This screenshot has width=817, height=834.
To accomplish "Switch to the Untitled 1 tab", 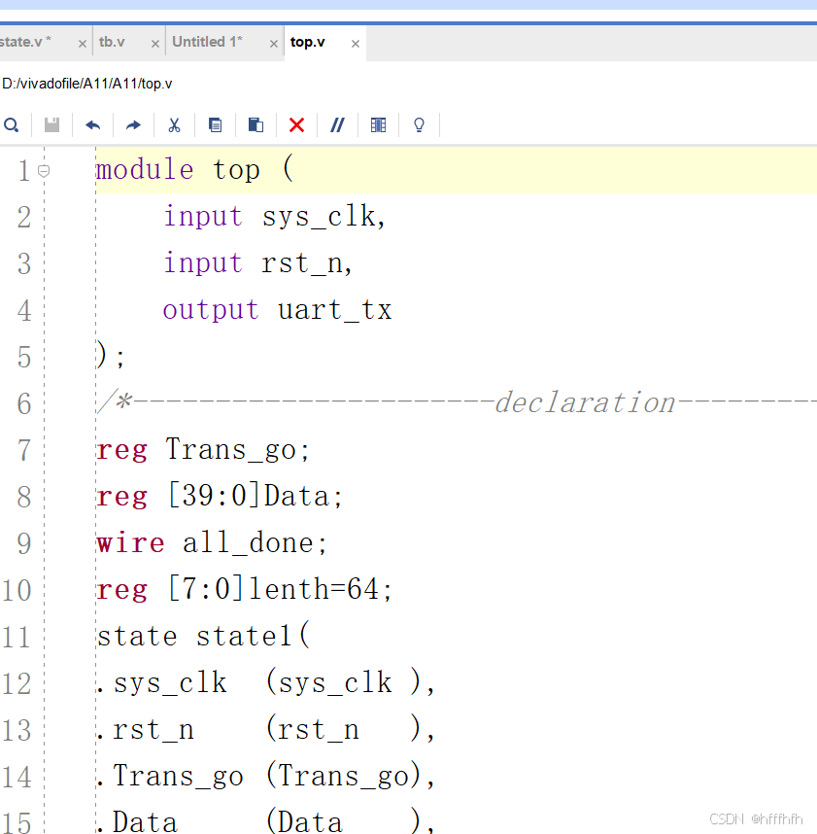I will click(x=207, y=42).
